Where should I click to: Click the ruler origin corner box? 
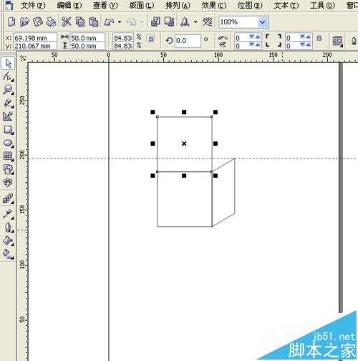[x=23, y=57]
